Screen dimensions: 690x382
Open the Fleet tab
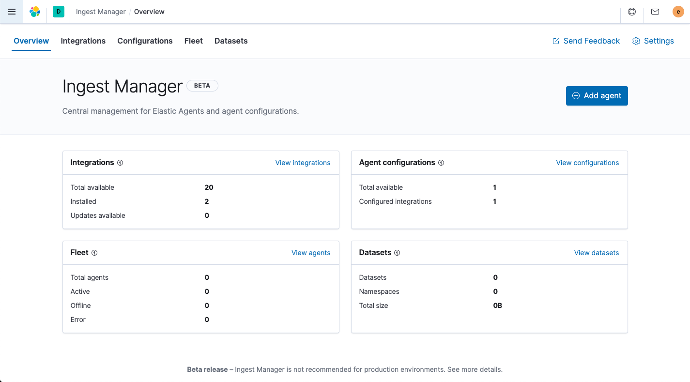tap(193, 41)
